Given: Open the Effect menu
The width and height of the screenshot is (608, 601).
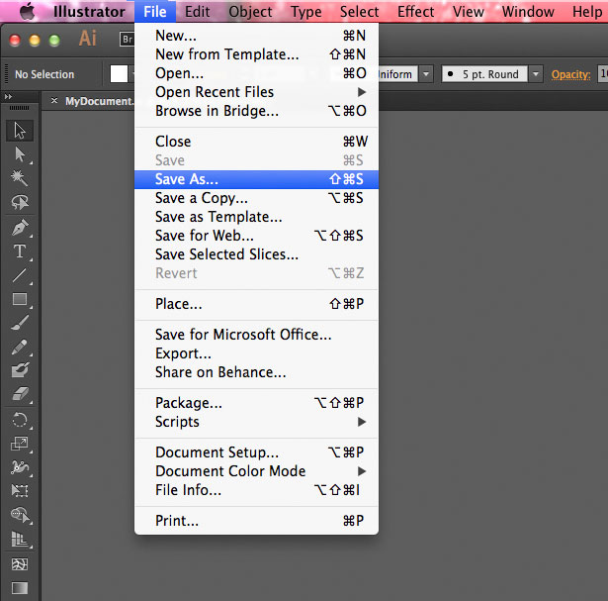Looking at the screenshot, I should tap(415, 12).
